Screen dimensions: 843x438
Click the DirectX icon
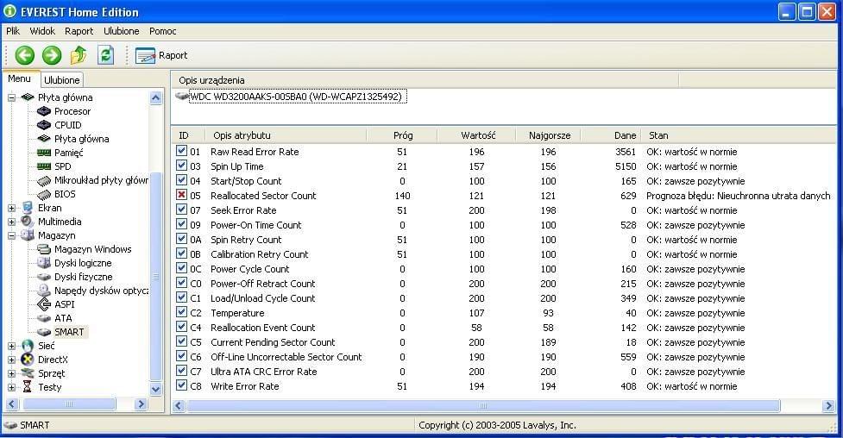27,360
